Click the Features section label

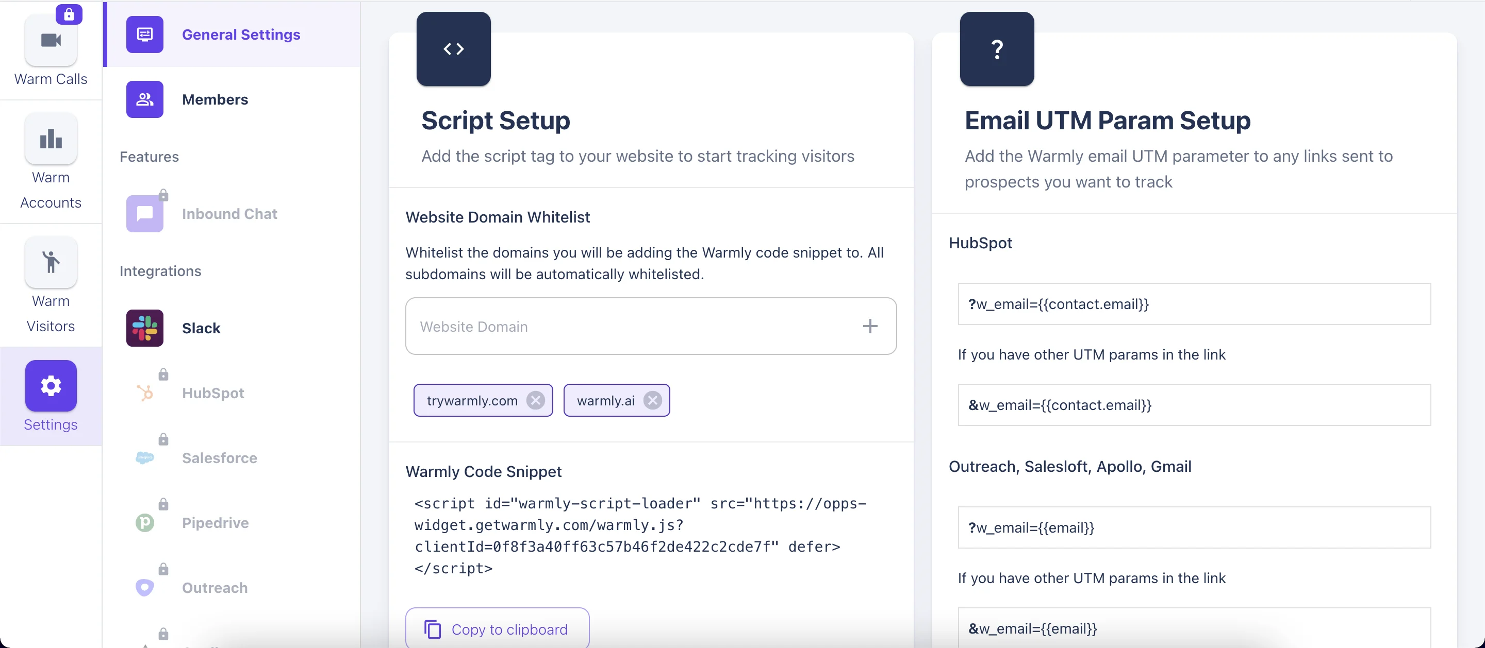tap(150, 157)
